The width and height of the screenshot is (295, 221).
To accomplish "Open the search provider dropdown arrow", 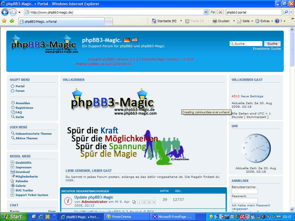I will pos(291,12).
